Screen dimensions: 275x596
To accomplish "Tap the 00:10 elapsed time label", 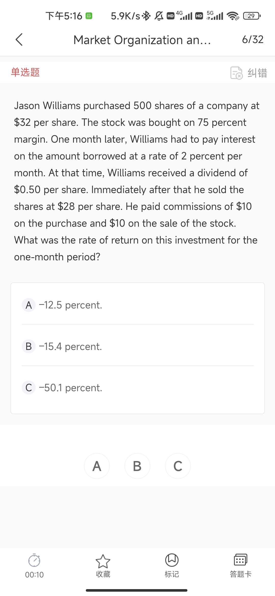I will tap(34, 575).
